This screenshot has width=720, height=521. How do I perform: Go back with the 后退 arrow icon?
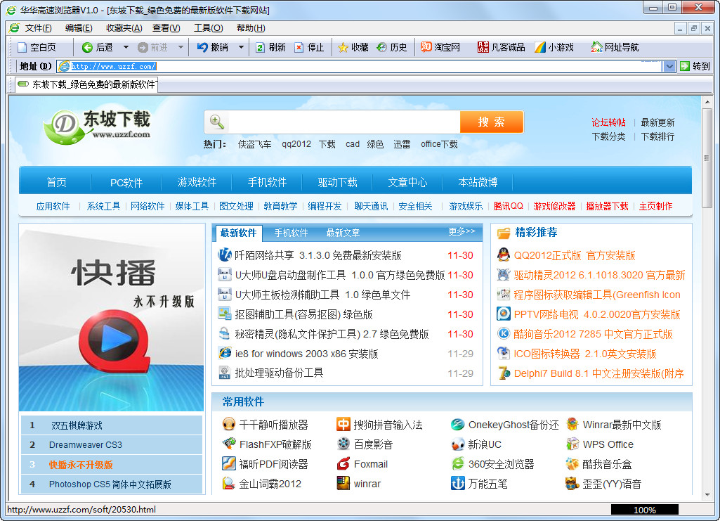(87, 47)
